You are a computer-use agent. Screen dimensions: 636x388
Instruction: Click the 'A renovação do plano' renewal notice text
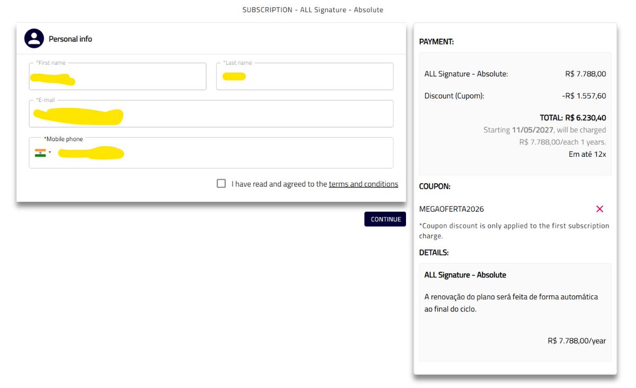pos(511,303)
